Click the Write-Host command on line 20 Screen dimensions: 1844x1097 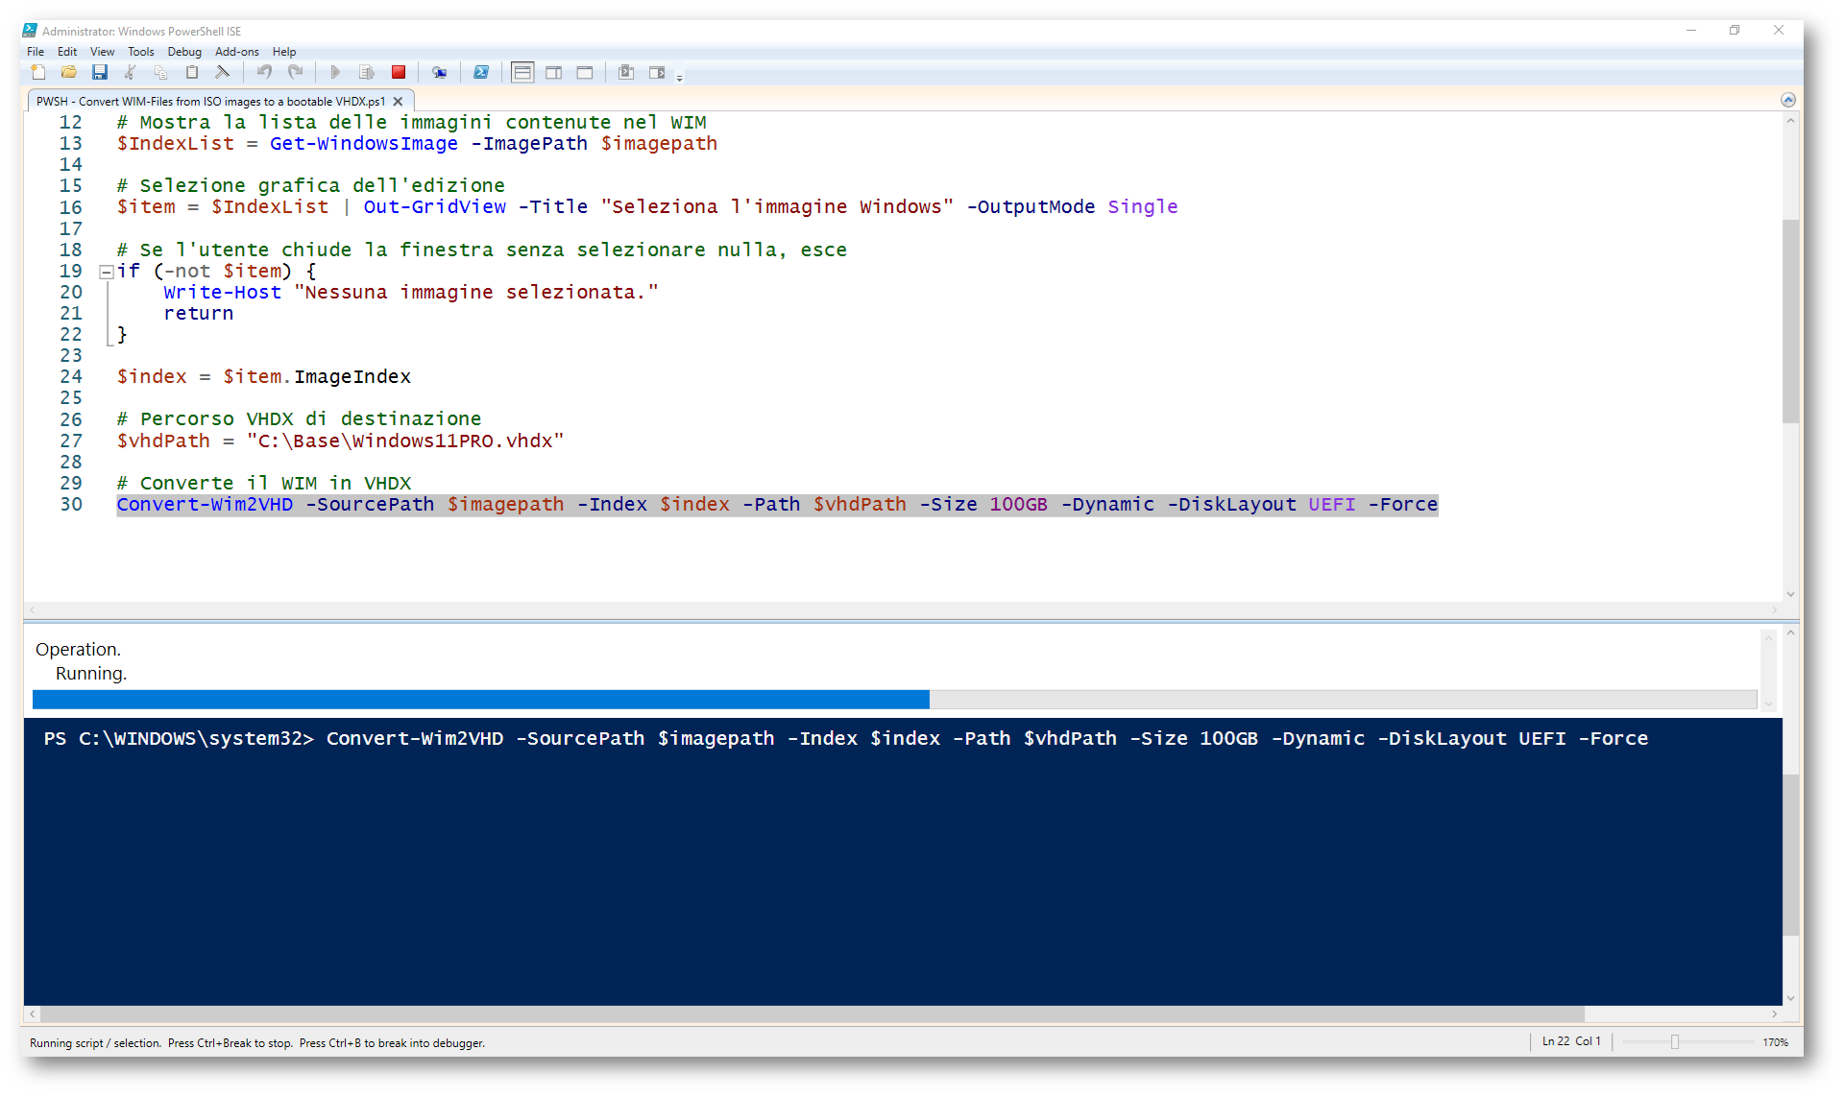pos(223,293)
